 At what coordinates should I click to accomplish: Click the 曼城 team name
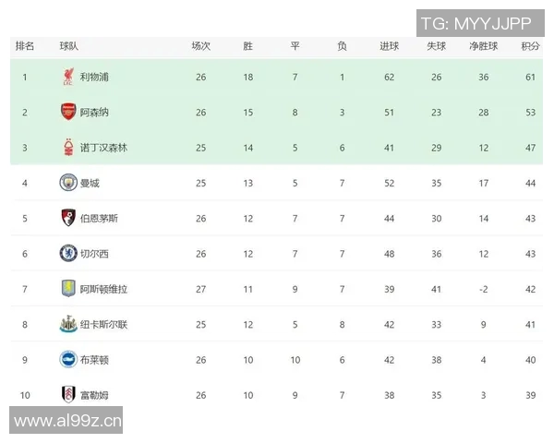coord(90,183)
